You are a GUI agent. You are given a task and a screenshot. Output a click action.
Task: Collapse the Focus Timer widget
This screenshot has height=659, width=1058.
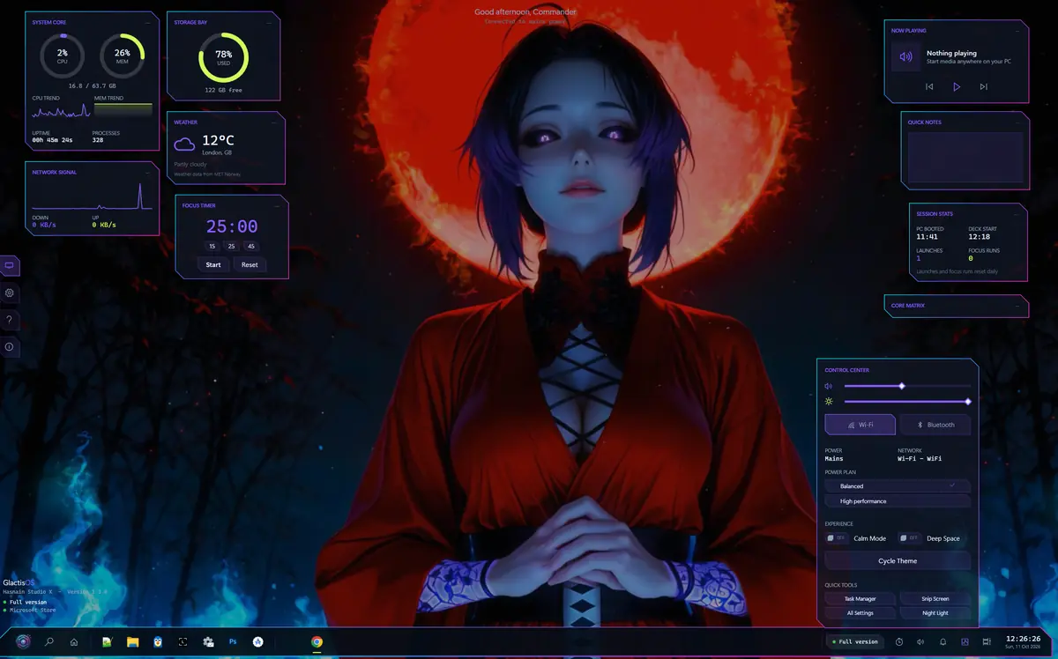(277, 205)
